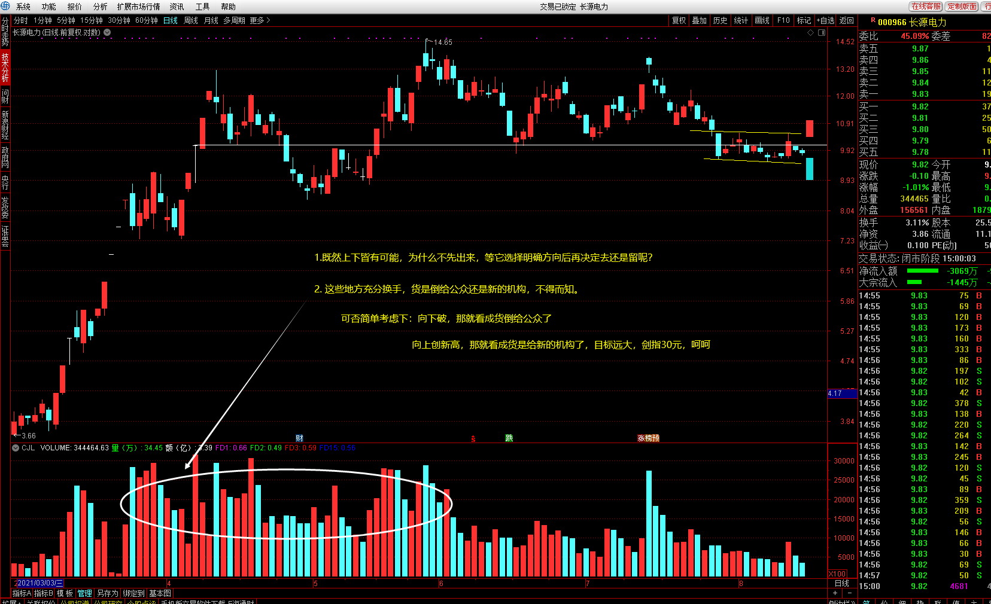This screenshot has height=604, width=991.
Task: Click the 叠加 toolbar button
Action: [700, 20]
